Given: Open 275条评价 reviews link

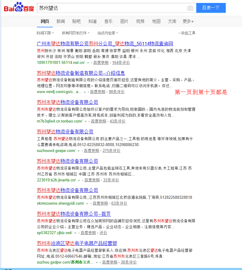Looking at the screenshot, I should 112,151.
